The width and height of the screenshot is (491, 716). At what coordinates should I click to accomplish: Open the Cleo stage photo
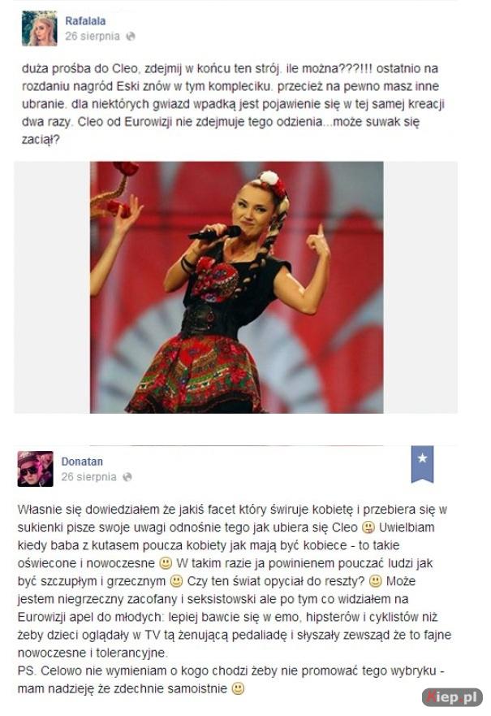(x=237, y=287)
